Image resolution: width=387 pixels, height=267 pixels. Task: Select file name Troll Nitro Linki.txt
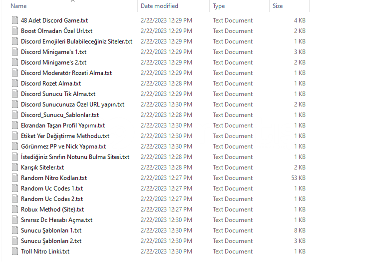pos(45,251)
